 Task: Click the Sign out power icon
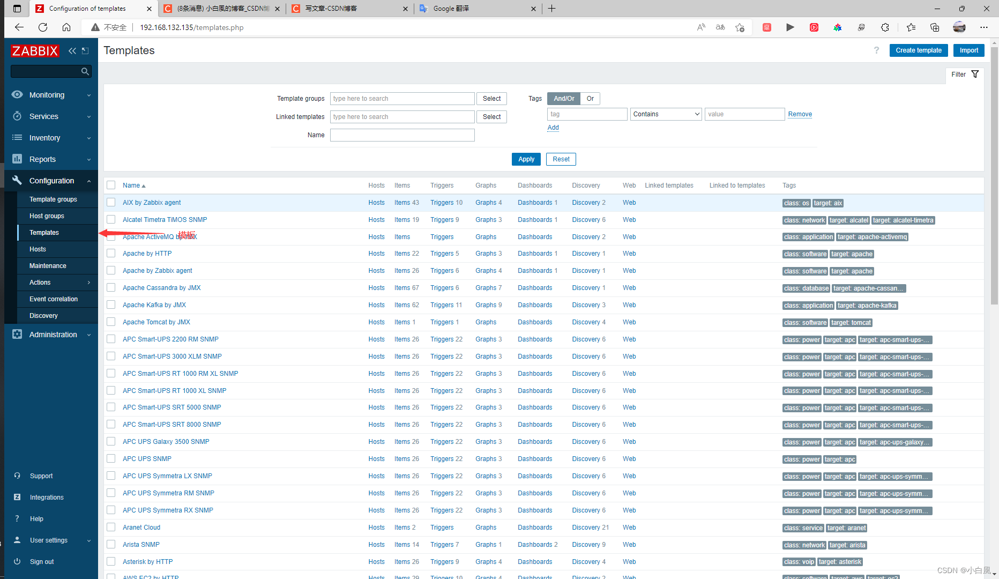click(17, 561)
